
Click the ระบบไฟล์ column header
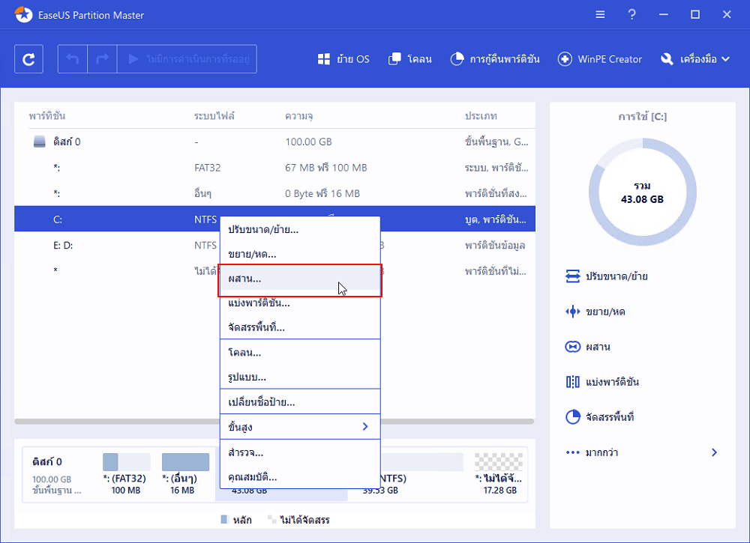click(214, 116)
